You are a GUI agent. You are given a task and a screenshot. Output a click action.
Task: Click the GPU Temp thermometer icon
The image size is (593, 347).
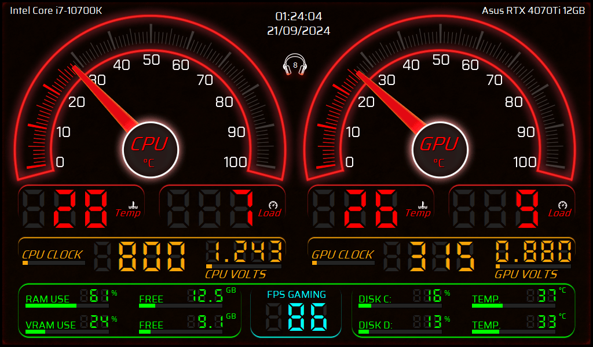pos(423,205)
